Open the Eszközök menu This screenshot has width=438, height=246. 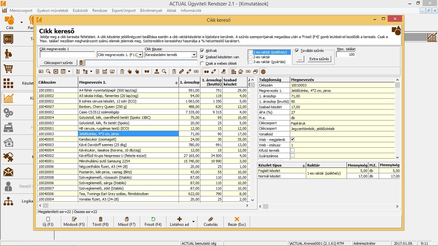80,11
